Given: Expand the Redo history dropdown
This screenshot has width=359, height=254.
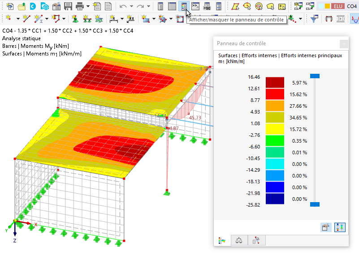Looking at the screenshot, I should [x=149, y=6].
